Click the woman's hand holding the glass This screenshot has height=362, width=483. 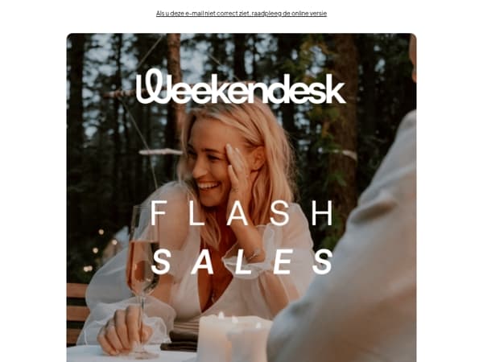coord(125,329)
